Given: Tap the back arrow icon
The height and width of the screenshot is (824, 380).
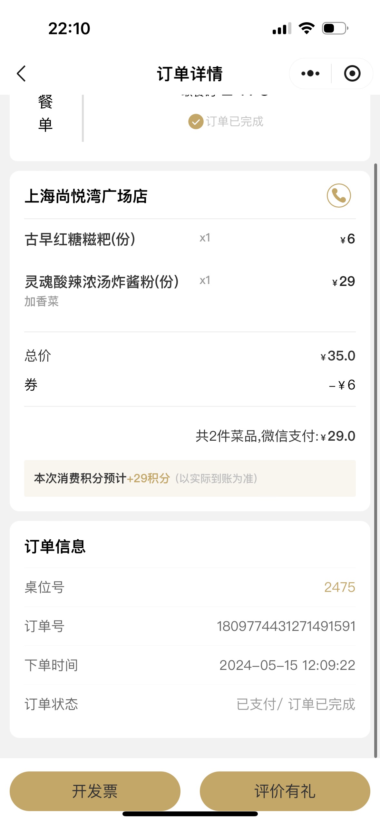Looking at the screenshot, I should [x=21, y=74].
